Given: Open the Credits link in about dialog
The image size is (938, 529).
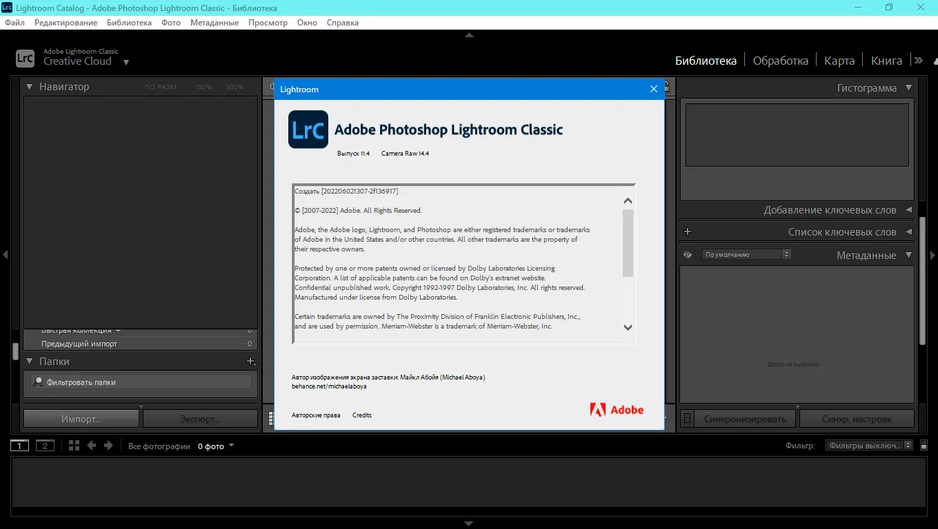Looking at the screenshot, I should click(x=362, y=415).
